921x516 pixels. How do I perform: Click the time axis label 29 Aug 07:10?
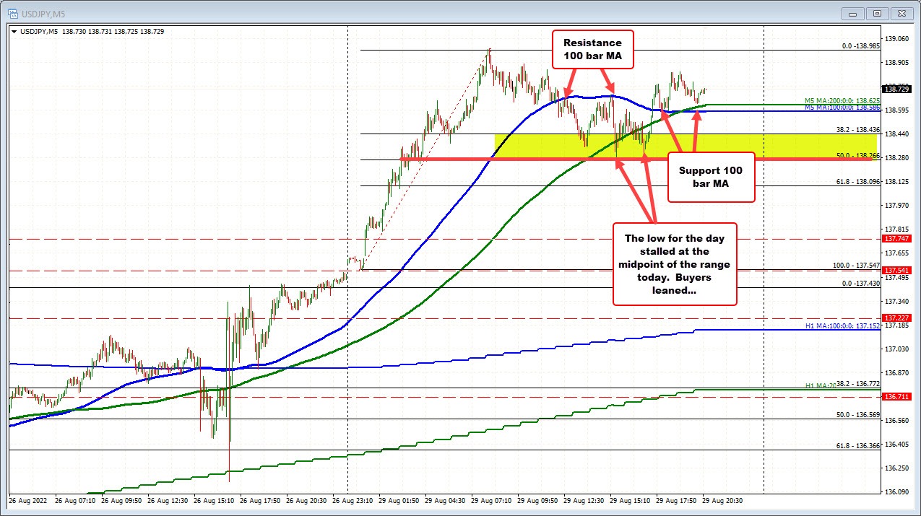[492, 499]
